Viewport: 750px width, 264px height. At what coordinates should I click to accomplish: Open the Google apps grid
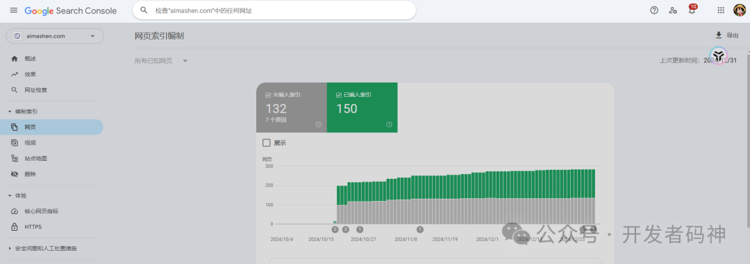point(721,10)
